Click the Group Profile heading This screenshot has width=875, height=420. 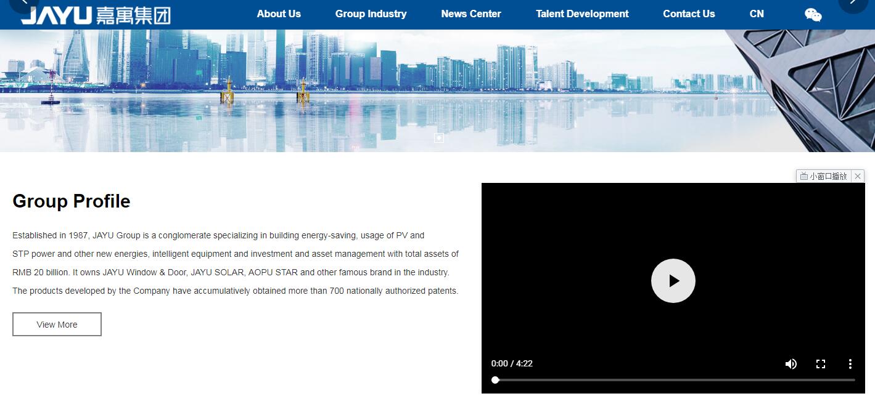pyautogui.click(x=72, y=201)
